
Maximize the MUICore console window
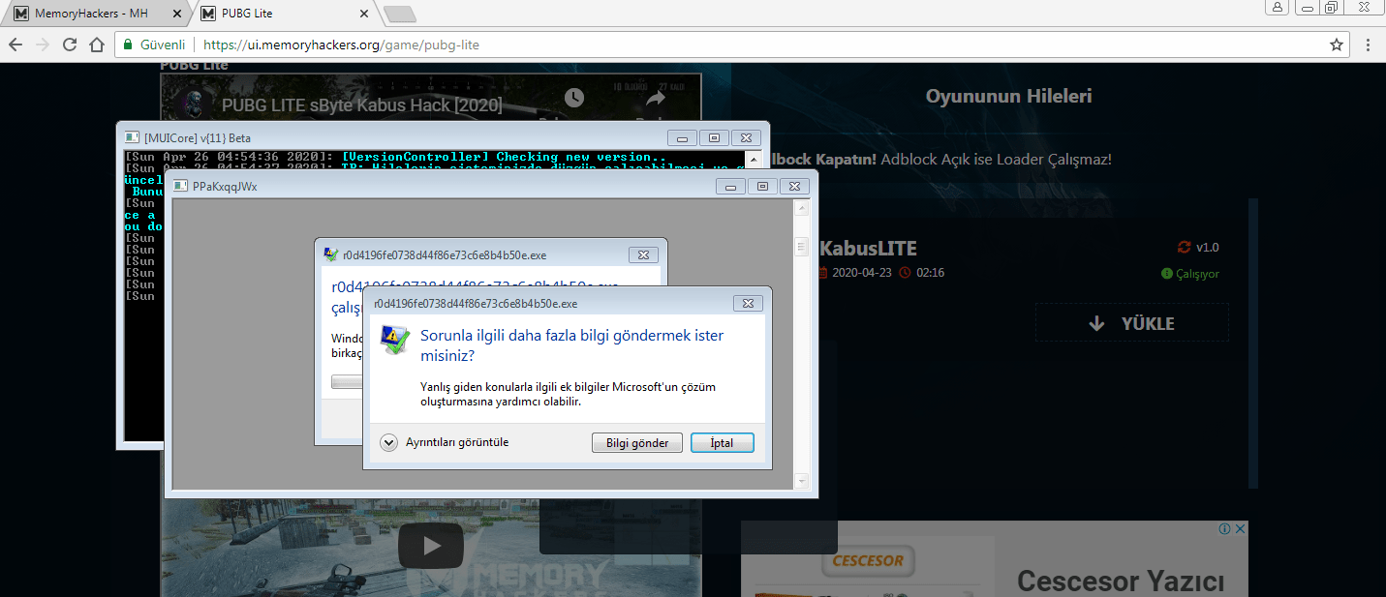[x=714, y=137]
